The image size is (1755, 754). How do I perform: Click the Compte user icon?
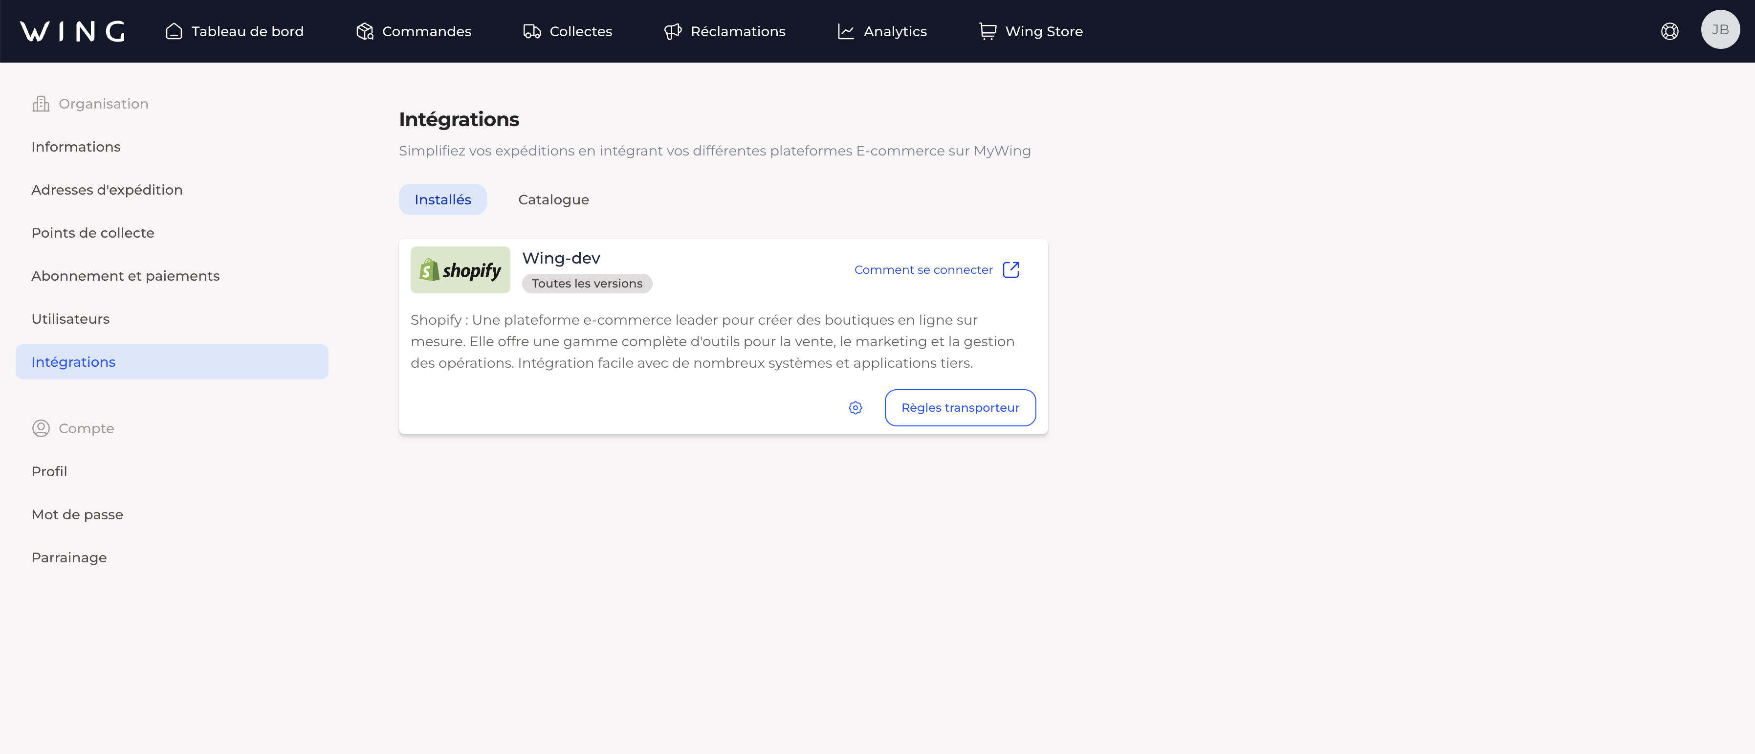tap(41, 428)
